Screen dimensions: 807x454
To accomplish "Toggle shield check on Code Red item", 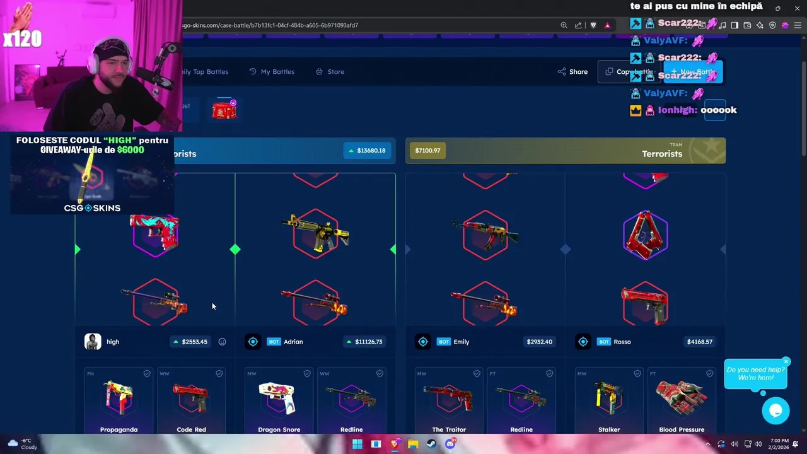I will [x=219, y=374].
